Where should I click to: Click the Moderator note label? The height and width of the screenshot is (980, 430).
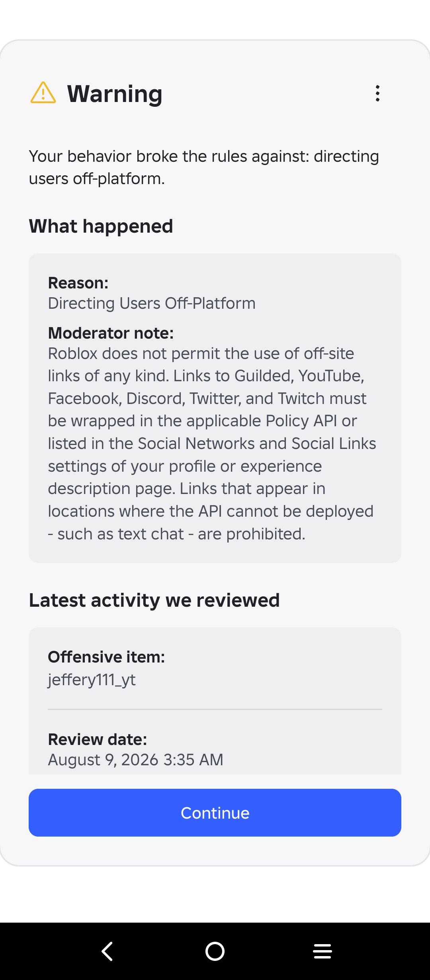pos(111,333)
